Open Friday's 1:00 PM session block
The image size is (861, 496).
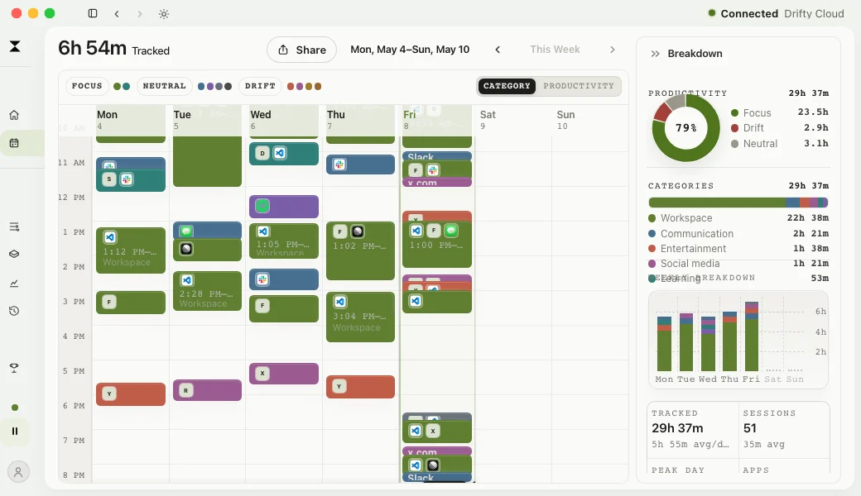(437, 244)
